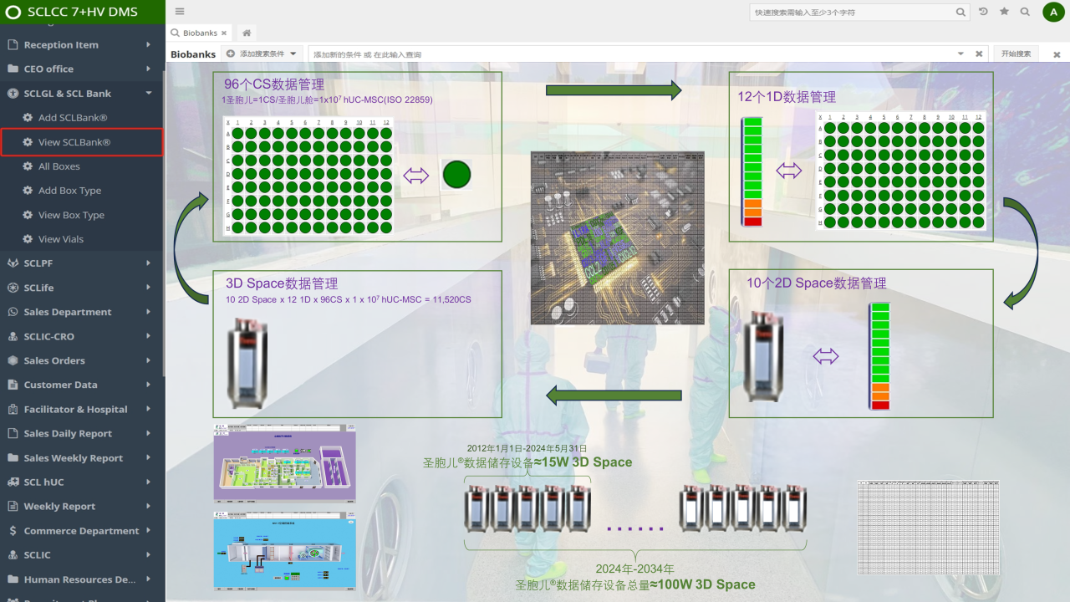Click the All Boxes gear icon
The image size is (1070, 602).
[x=28, y=166]
